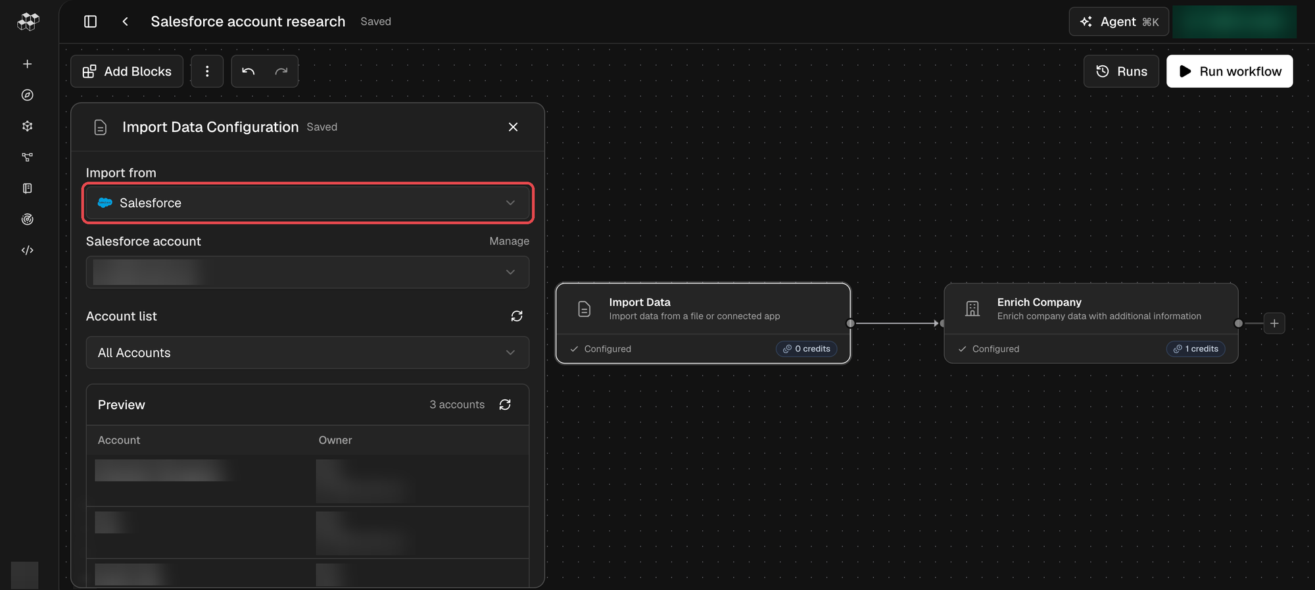
Task: Click the 0 credits badge
Action: pyautogui.click(x=806, y=349)
